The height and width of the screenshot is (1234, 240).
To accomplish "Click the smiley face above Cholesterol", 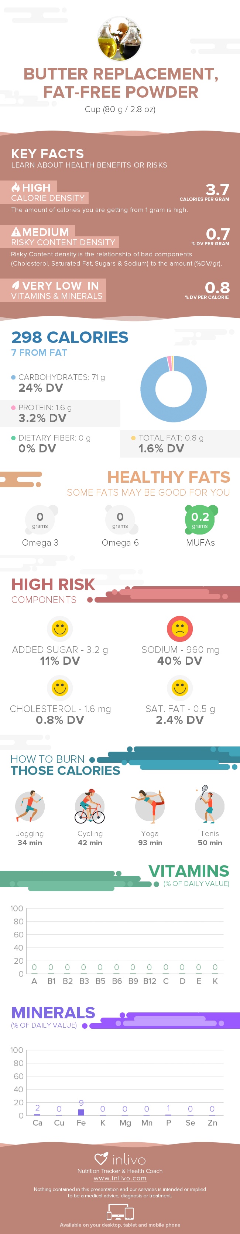I will [x=60, y=688].
